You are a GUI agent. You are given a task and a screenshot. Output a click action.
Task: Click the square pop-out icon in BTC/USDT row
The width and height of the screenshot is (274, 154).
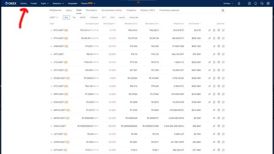coord(223,30)
